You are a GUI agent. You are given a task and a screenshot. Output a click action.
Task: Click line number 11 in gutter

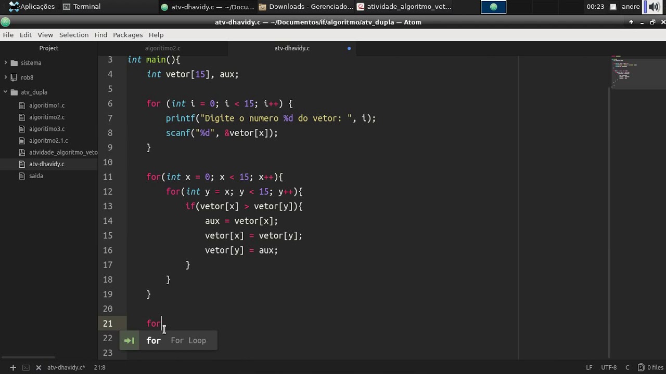[x=108, y=177]
